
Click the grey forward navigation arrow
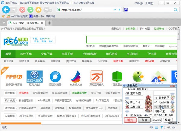14,10
